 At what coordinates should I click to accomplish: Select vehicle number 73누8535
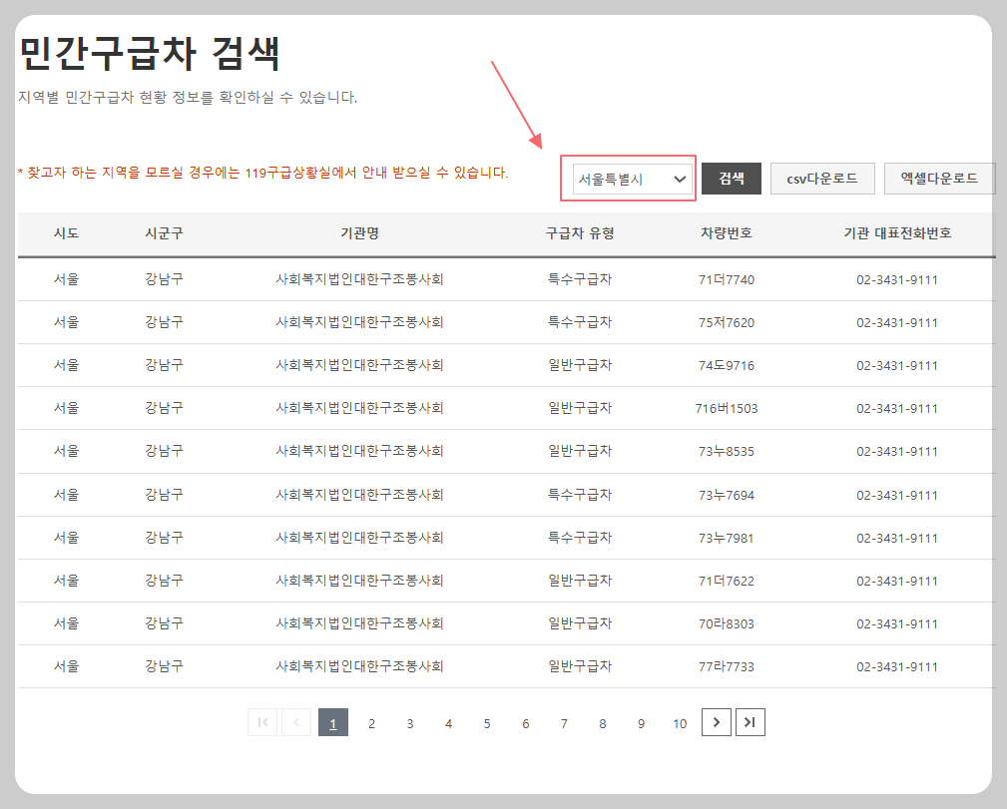(x=727, y=452)
